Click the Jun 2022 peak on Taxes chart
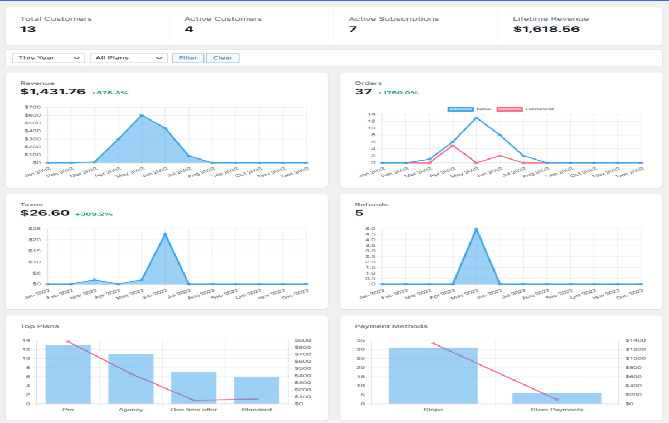Image resolution: width=669 pixels, height=423 pixels. coord(165,234)
